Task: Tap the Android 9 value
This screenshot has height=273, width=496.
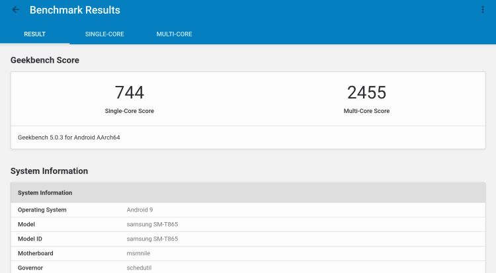Action: tap(140, 210)
